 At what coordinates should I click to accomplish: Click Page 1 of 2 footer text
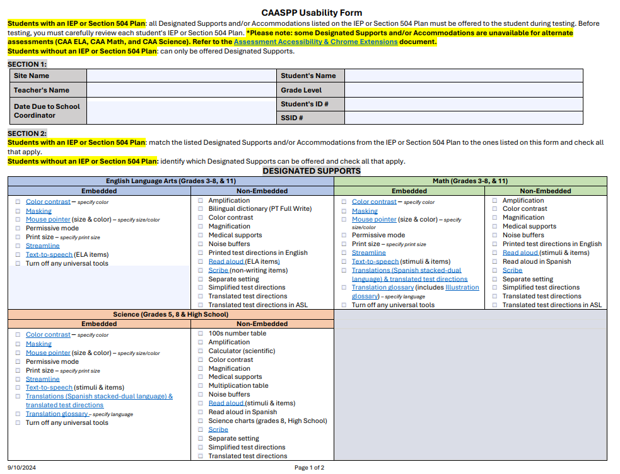pos(309,468)
